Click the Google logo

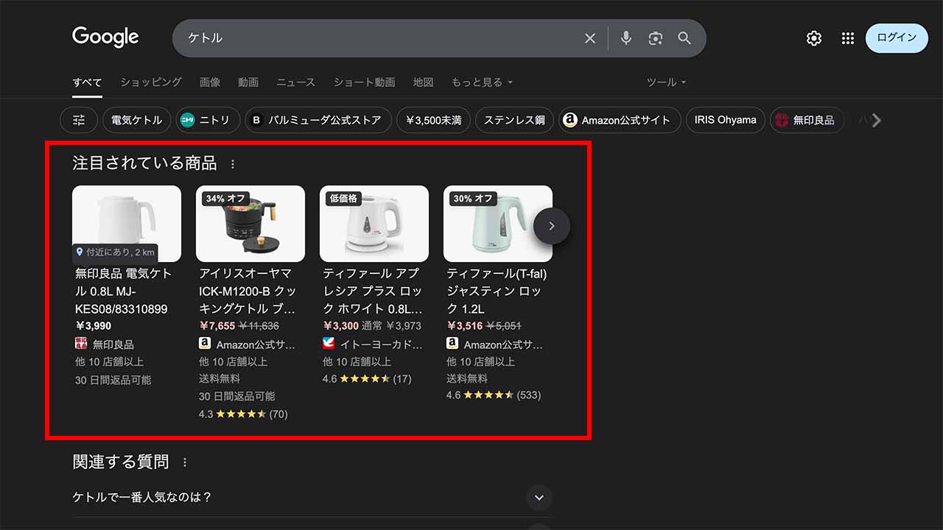click(x=105, y=37)
